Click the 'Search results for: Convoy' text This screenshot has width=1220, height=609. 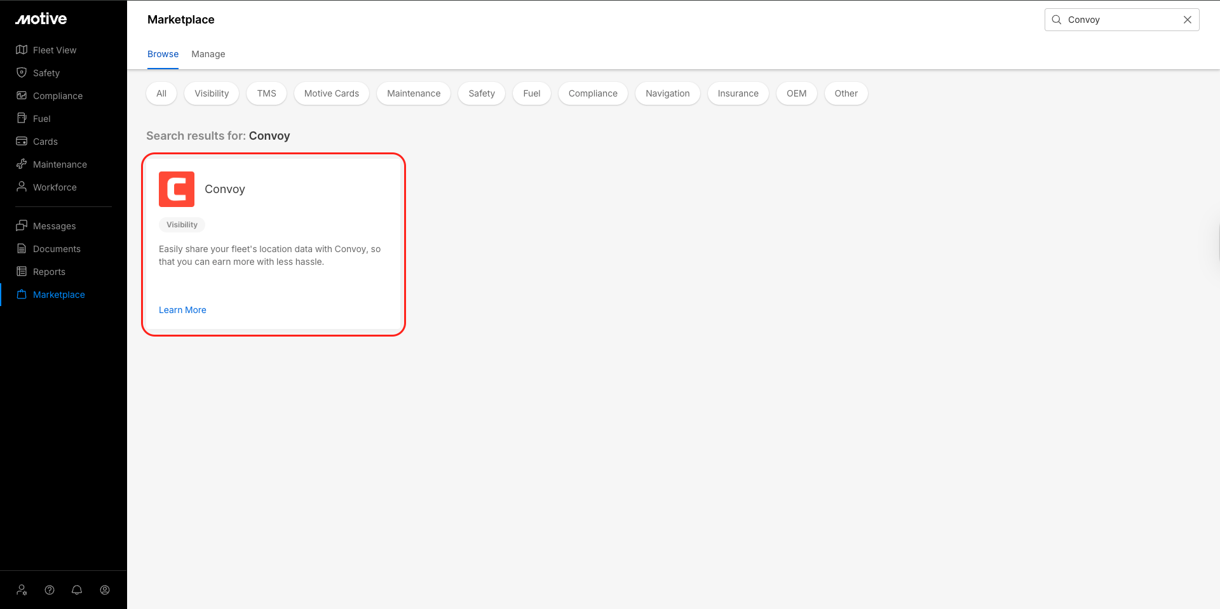[x=218, y=136]
